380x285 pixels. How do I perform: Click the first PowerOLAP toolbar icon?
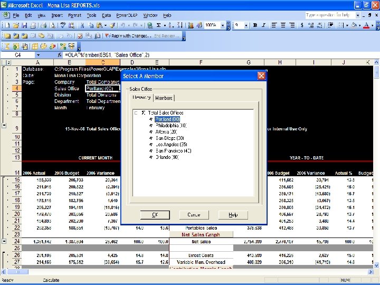(x=7, y=46)
